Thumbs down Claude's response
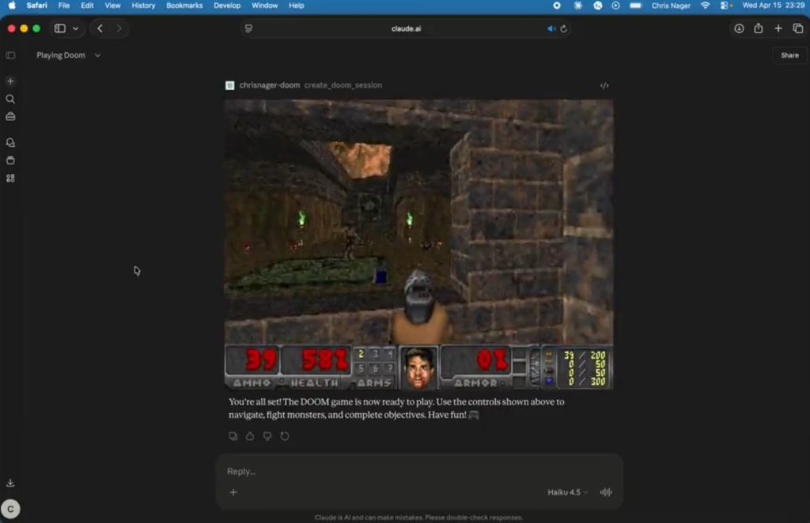810x523 pixels. click(x=267, y=435)
